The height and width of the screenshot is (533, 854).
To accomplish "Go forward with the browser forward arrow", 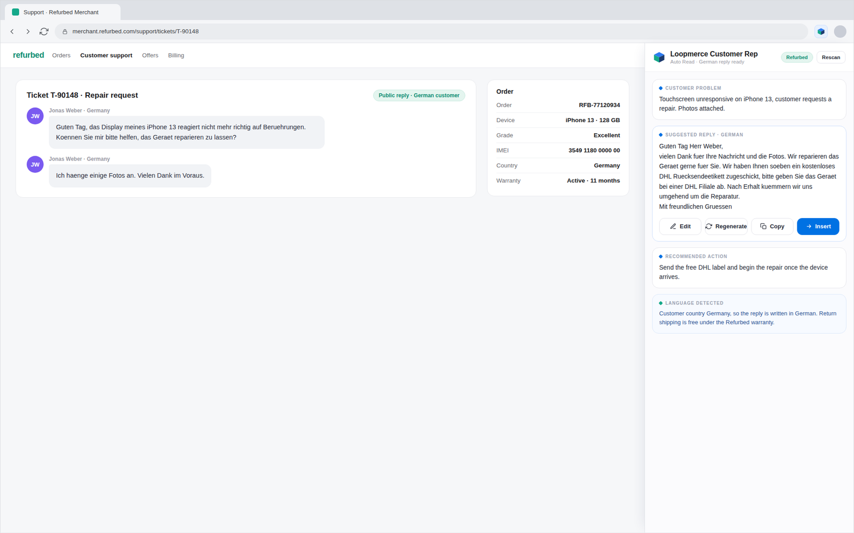I will (28, 31).
